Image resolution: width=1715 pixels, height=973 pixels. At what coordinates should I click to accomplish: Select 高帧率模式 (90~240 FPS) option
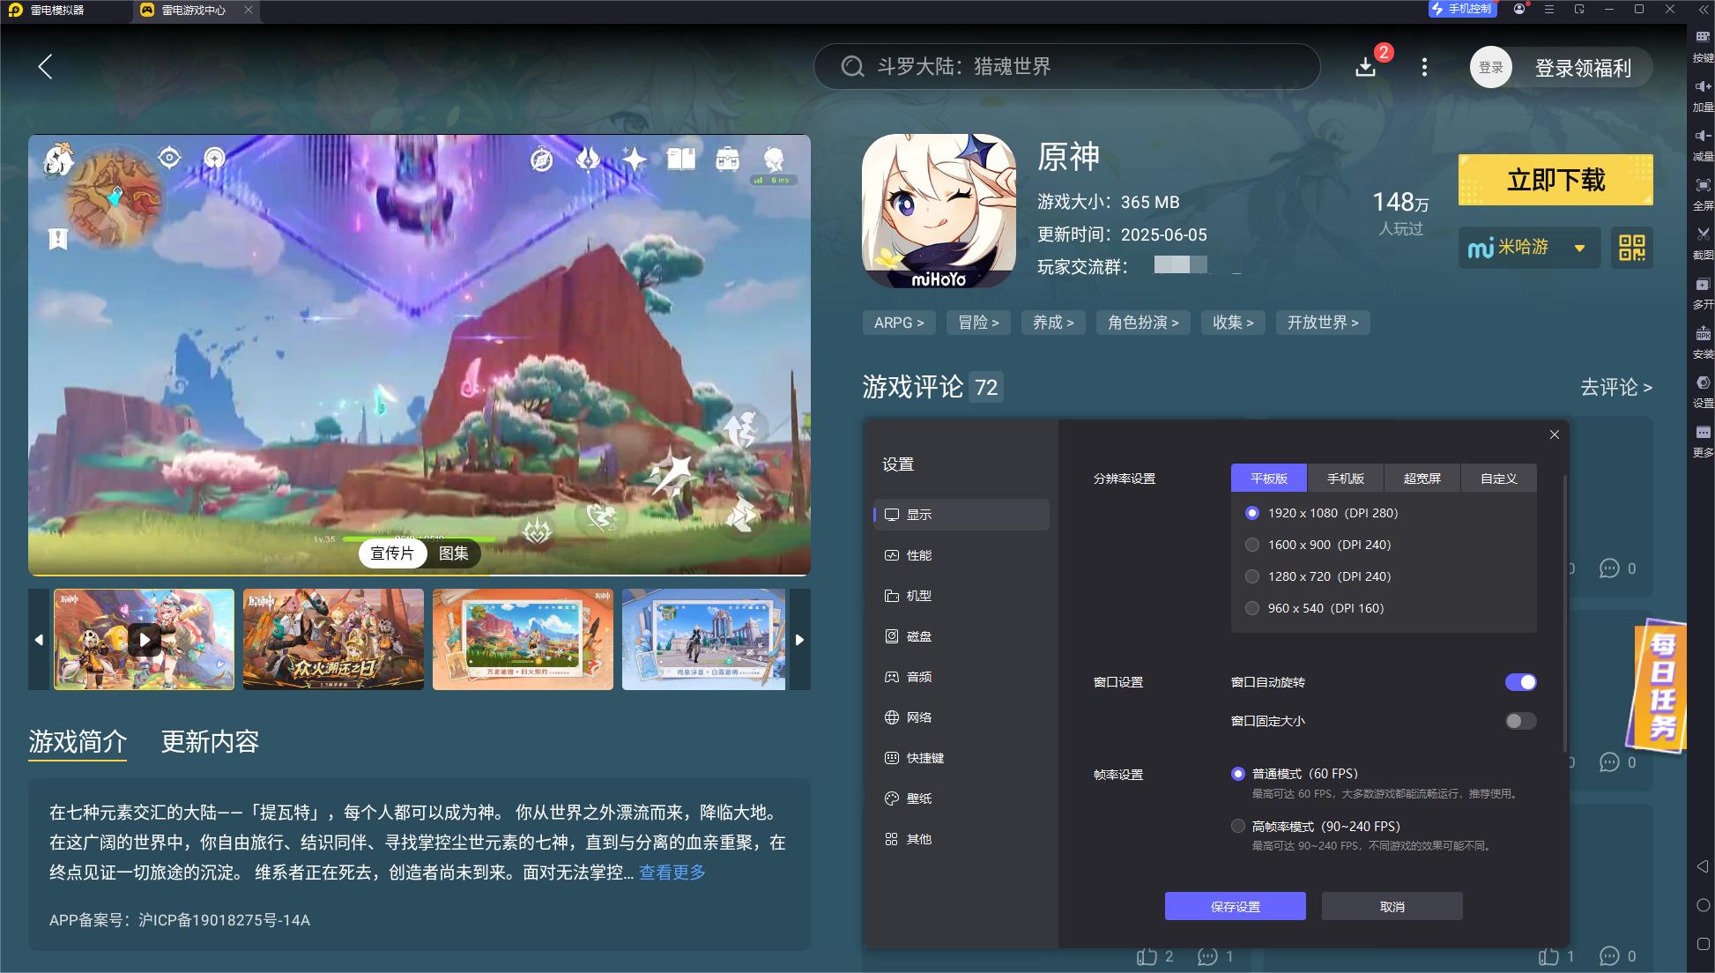1237,826
